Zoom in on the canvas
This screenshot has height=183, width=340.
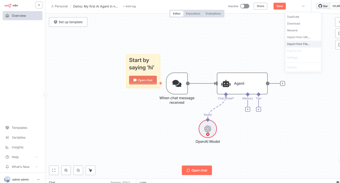coord(66,170)
